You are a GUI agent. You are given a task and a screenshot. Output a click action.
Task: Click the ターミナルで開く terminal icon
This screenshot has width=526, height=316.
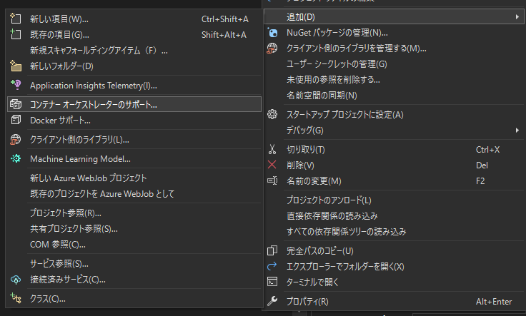coord(272,282)
